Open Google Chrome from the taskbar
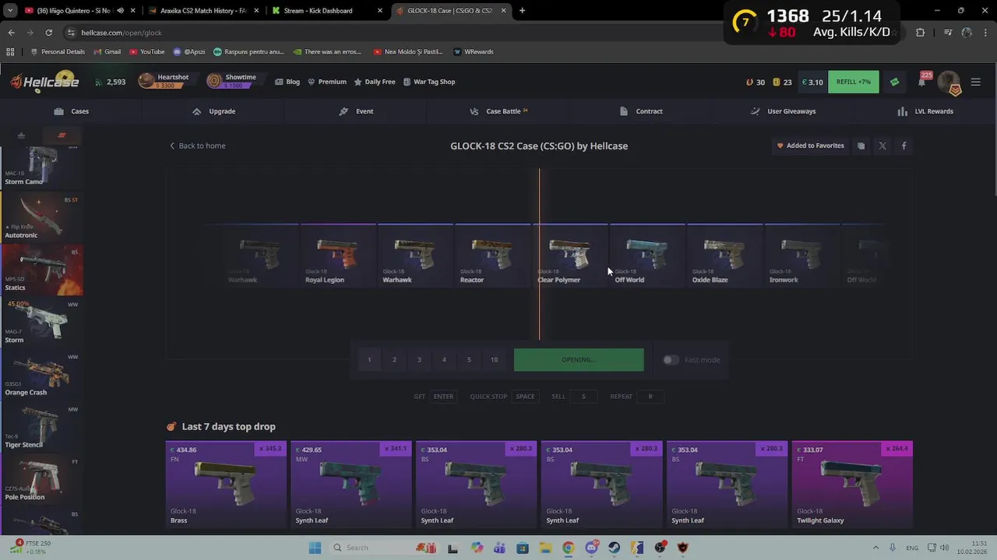997x560 pixels. 568,548
